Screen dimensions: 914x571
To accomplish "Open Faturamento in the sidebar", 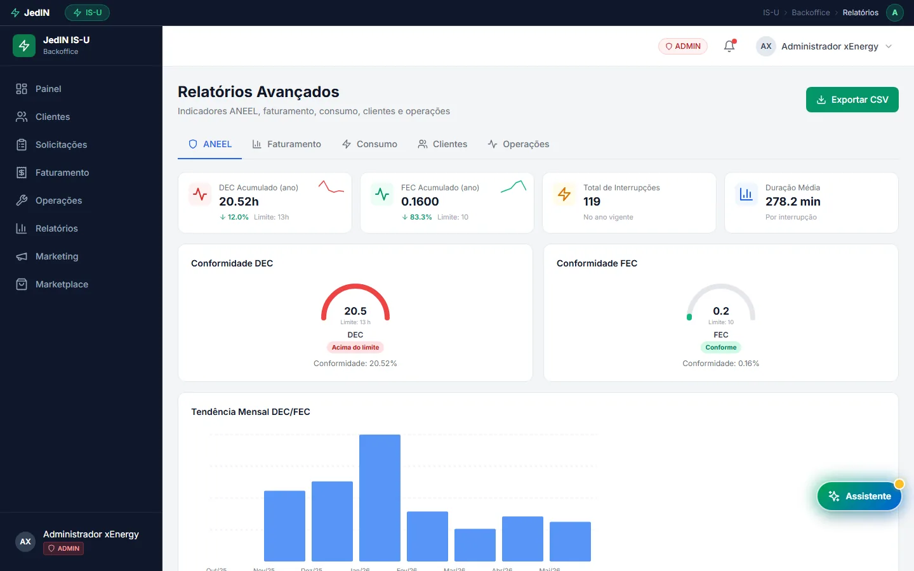I will 81,173.
